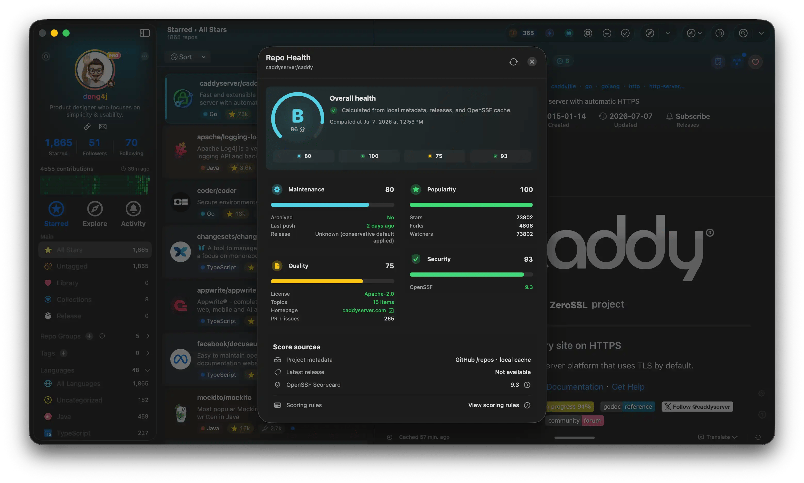
Task: Select All Languages filter
Action: coord(95,383)
